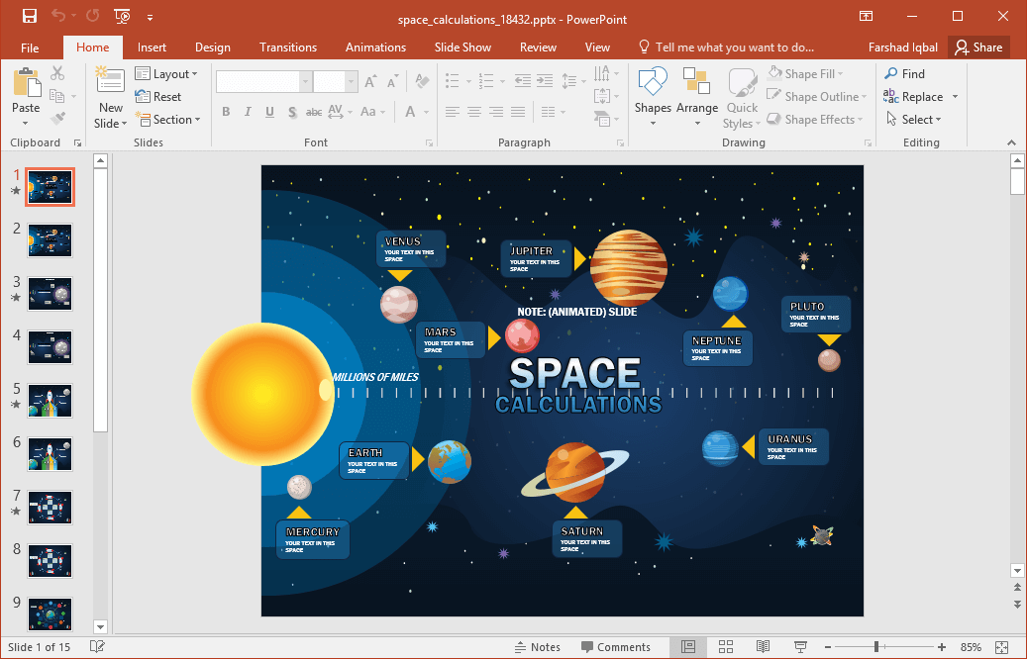
Task: Toggle Normal view in status bar
Action: click(x=688, y=647)
